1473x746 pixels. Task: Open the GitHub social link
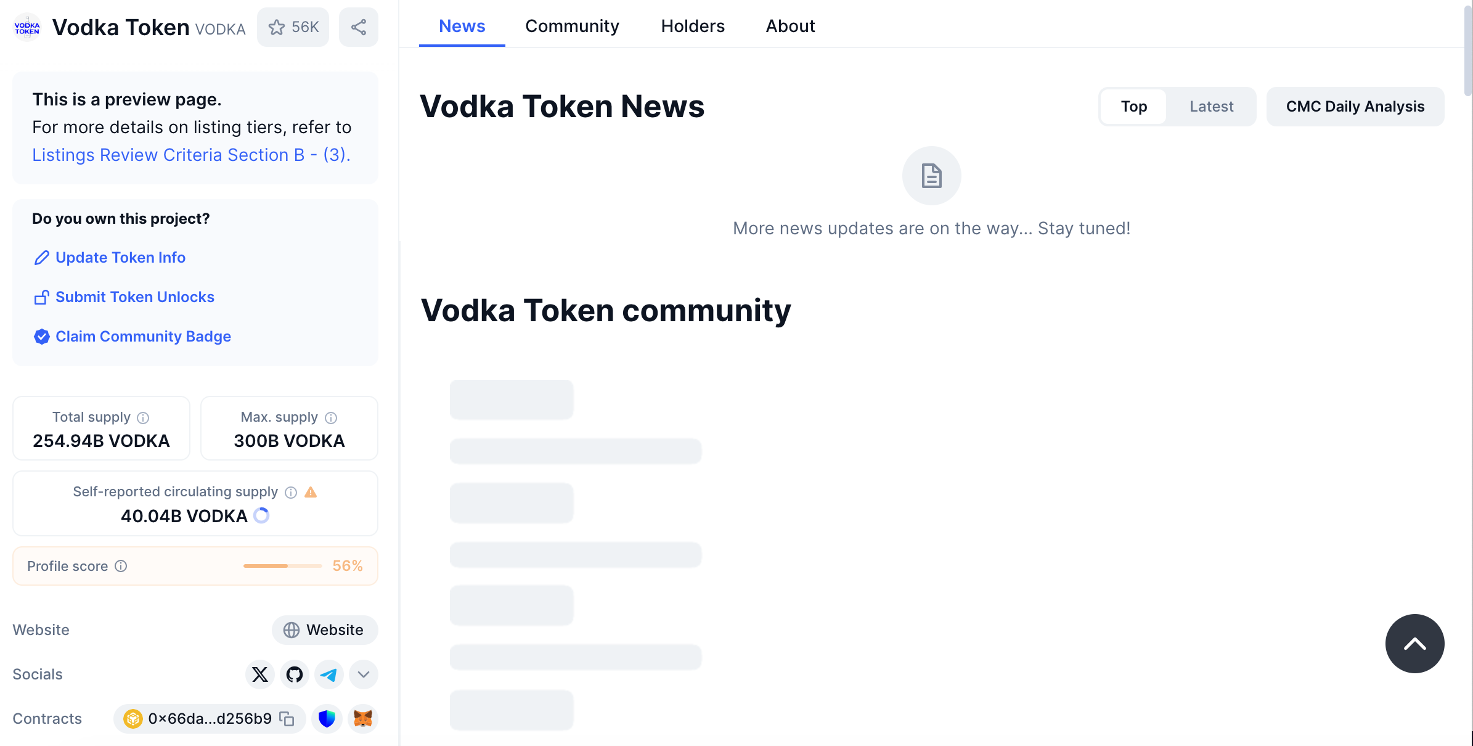click(295, 674)
